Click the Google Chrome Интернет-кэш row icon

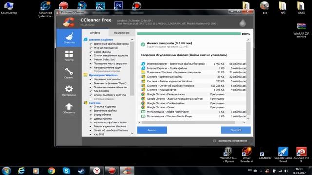pyautogui.click(x=143, y=94)
